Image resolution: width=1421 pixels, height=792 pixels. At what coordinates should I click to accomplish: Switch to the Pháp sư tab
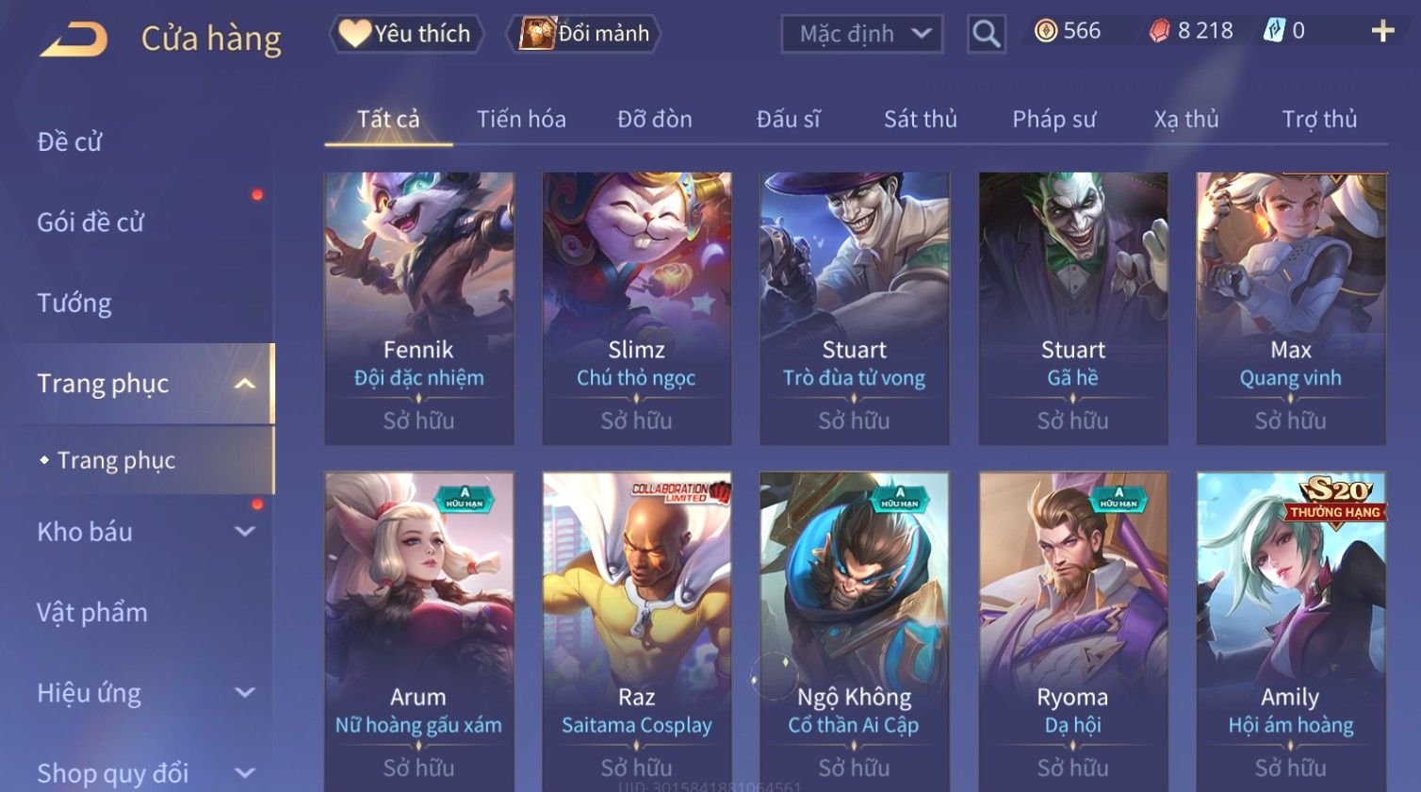pyautogui.click(x=1054, y=119)
